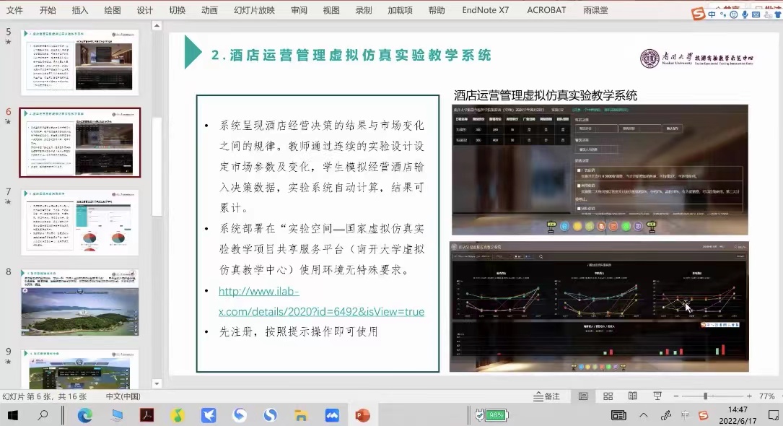This screenshot has height=426, width=783.
Task: Toggle the 备注 notes pane
Action: 546,396
